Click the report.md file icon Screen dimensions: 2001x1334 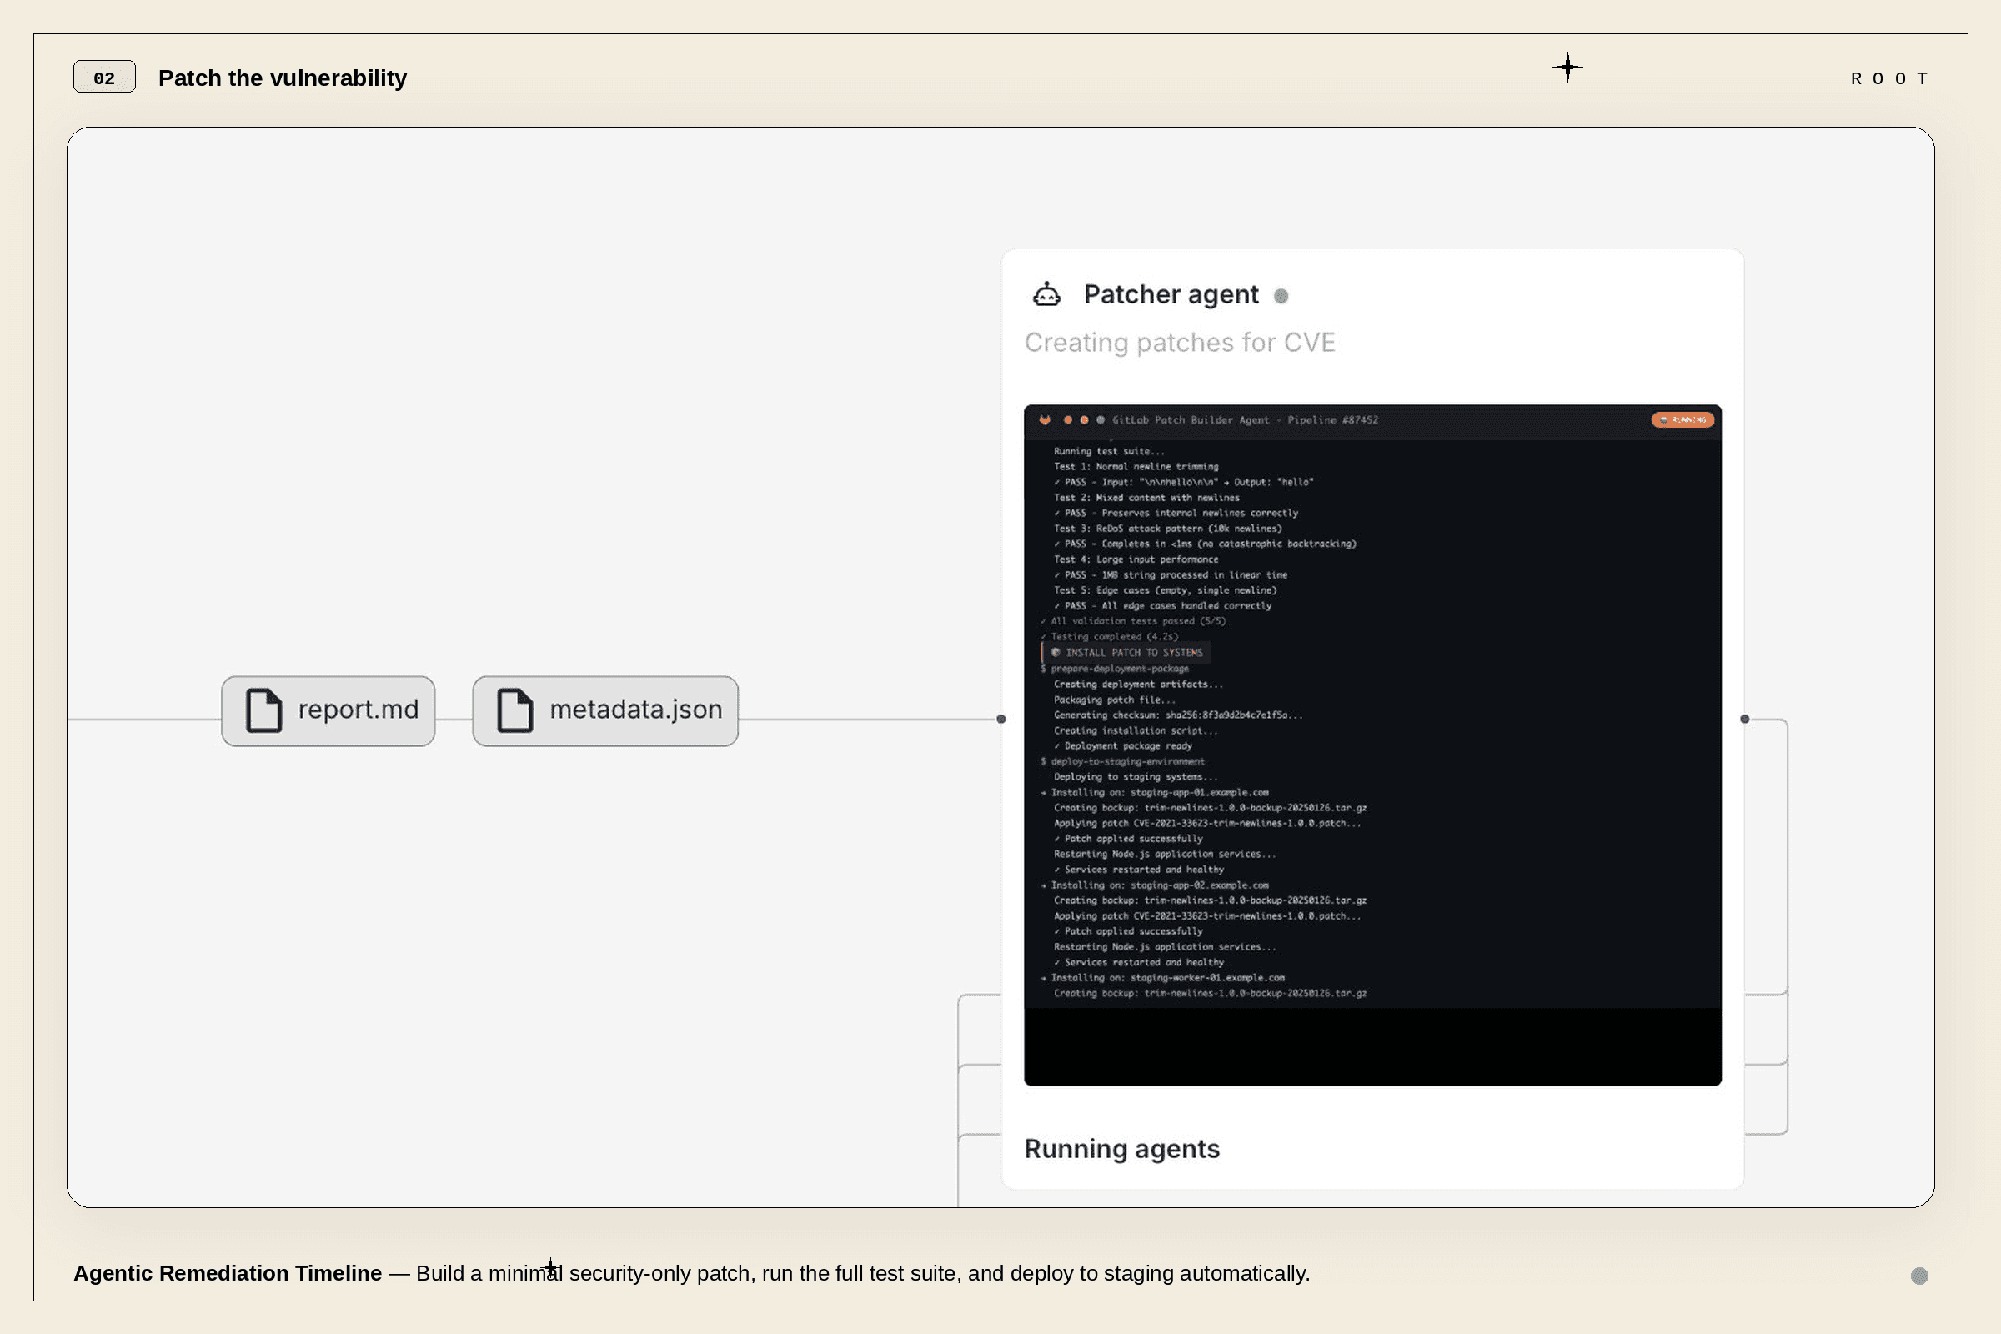click(263, 710)
